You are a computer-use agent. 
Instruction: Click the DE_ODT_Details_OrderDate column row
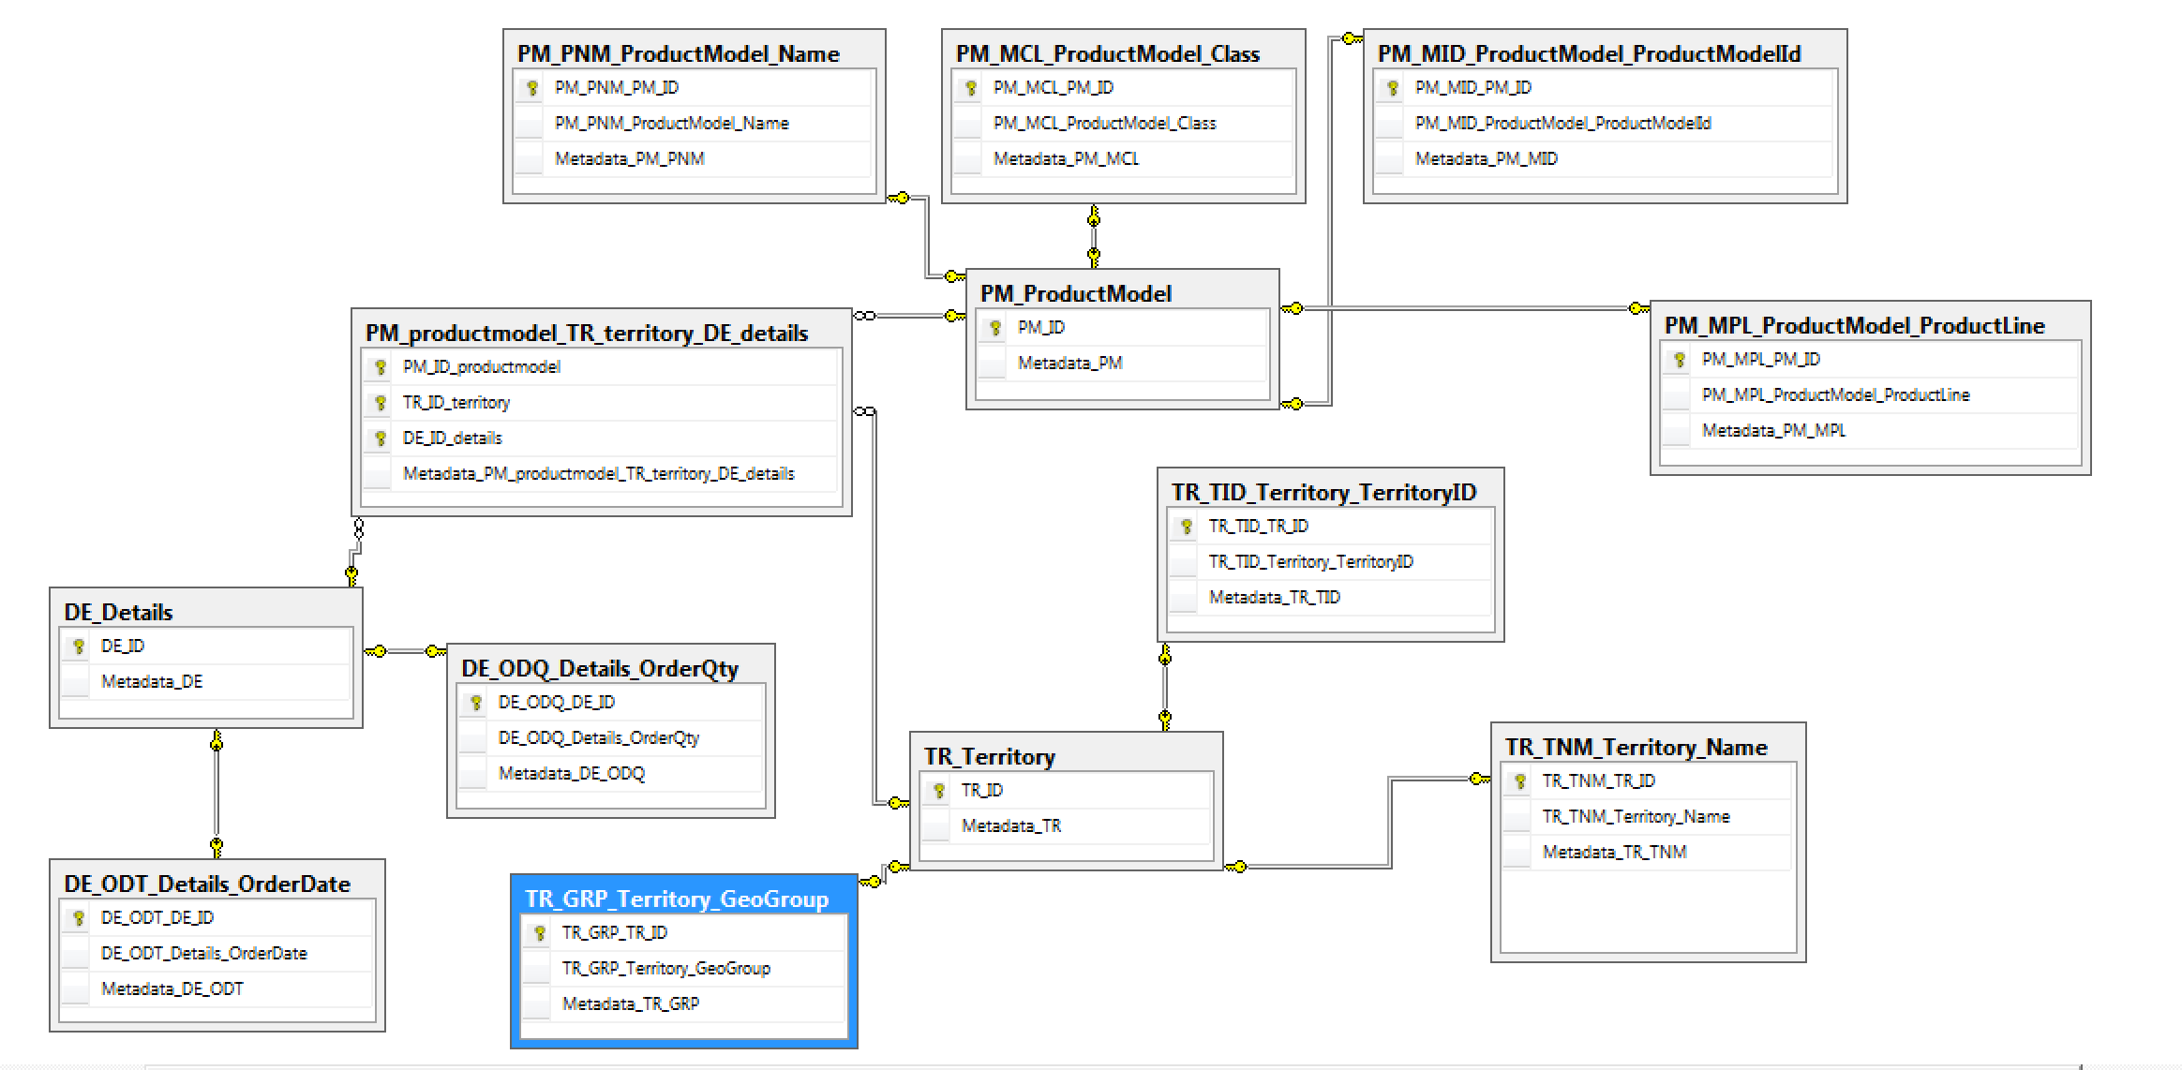203,954
